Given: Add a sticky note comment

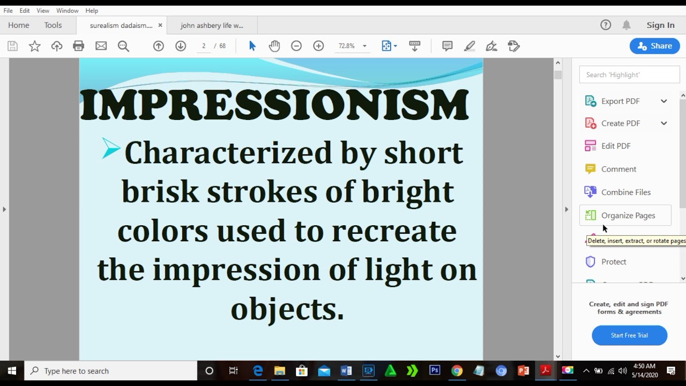Looking at the screenshot, I should (x=448, y=46).
